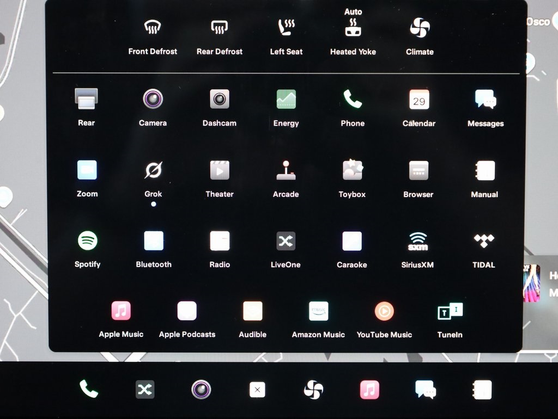This screenshot has height=419, width=558.
Task: Tap the LiveOne shuffle icon in dock
Action: (145, 390)
